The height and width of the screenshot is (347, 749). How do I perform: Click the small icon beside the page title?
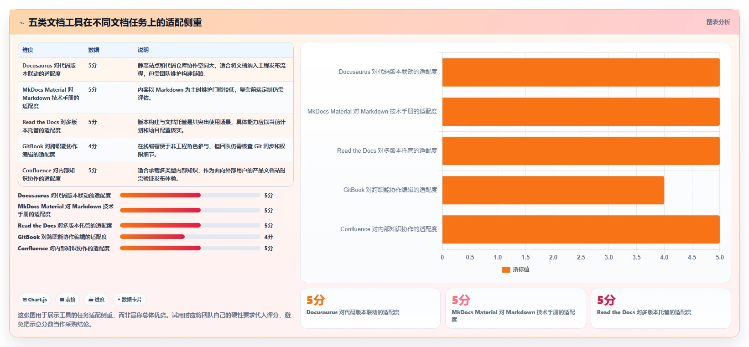tap(21, 22)
